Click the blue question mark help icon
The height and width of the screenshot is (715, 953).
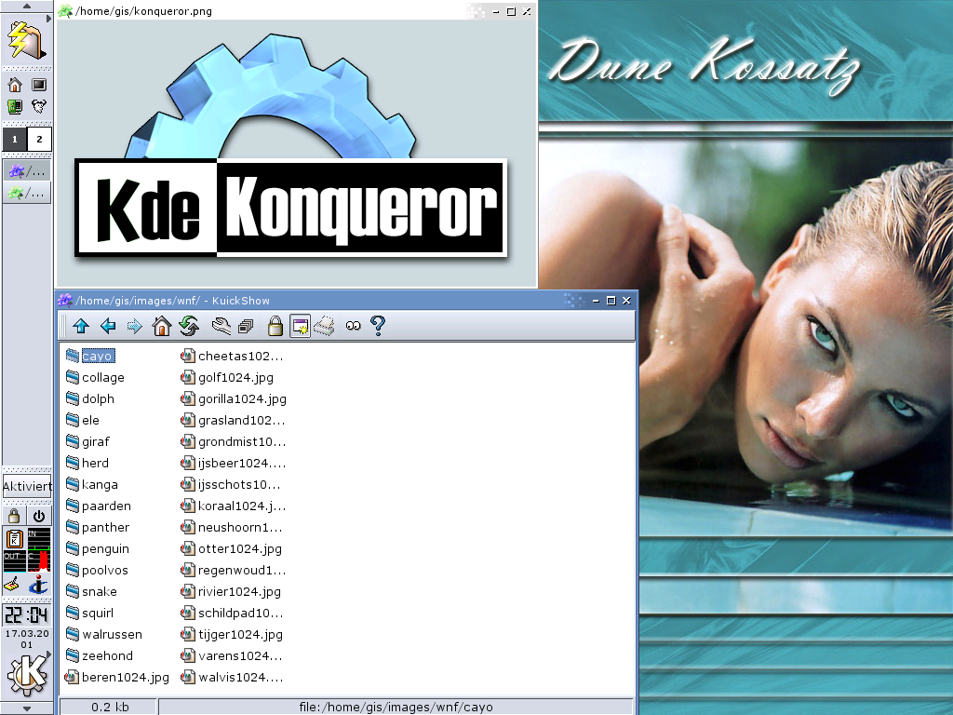[378, 326]
